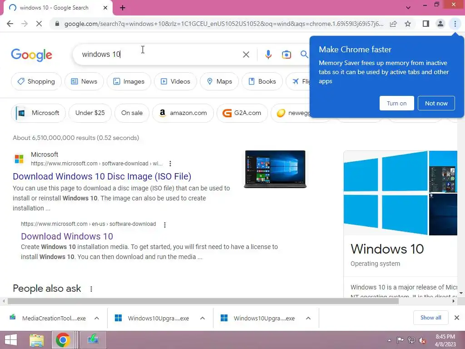The width and height of the screenshot is (465, 349).
Task: Close the windows 10 Google Search tab
Action: (105, 8)
